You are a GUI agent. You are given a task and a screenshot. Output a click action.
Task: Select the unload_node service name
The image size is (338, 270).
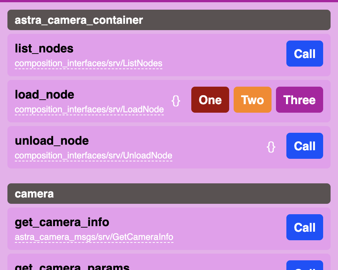(52, 141)
